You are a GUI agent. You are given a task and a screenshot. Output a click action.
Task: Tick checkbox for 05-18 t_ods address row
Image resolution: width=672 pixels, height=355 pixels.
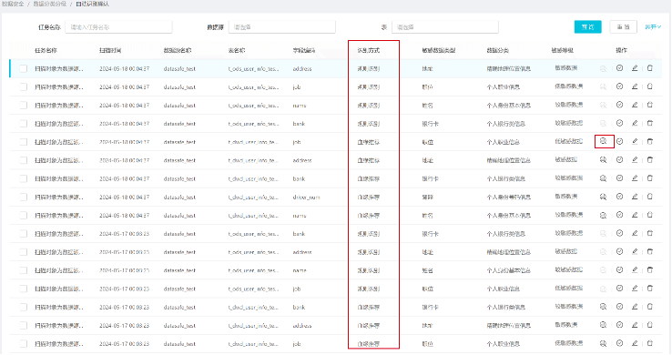coord(23,68)
